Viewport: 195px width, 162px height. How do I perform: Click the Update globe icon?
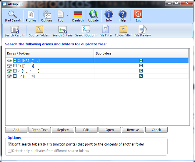point(93,14)
